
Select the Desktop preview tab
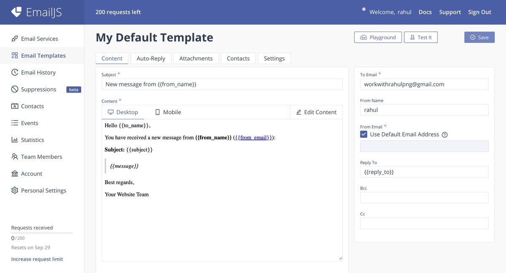coord(123,112)
